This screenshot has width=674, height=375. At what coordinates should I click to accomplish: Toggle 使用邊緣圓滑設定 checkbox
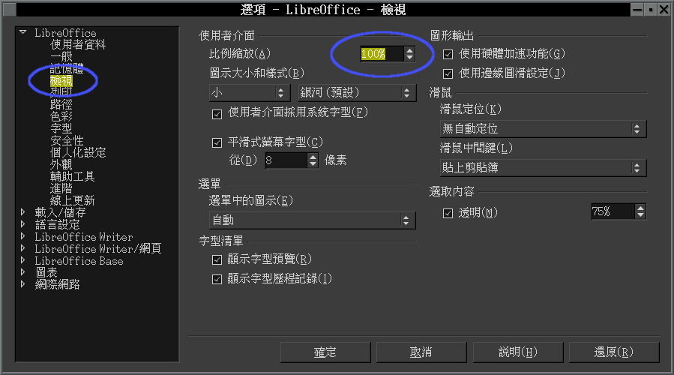coord(448,73)
